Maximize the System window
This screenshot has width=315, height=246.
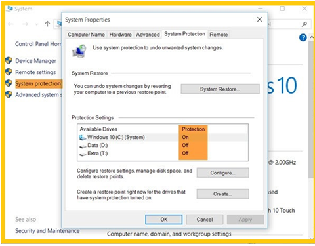(x=282, y=9)
